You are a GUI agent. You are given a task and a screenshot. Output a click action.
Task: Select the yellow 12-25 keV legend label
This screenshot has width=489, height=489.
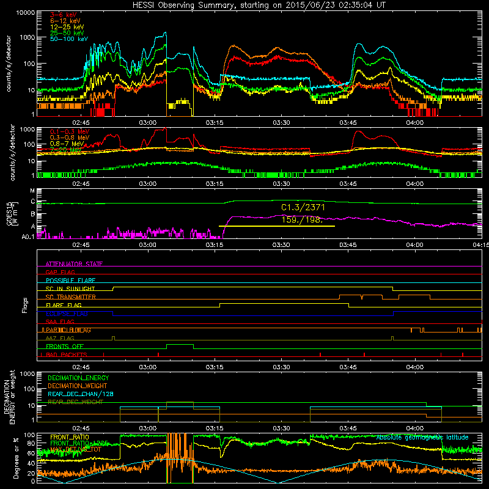67,27
